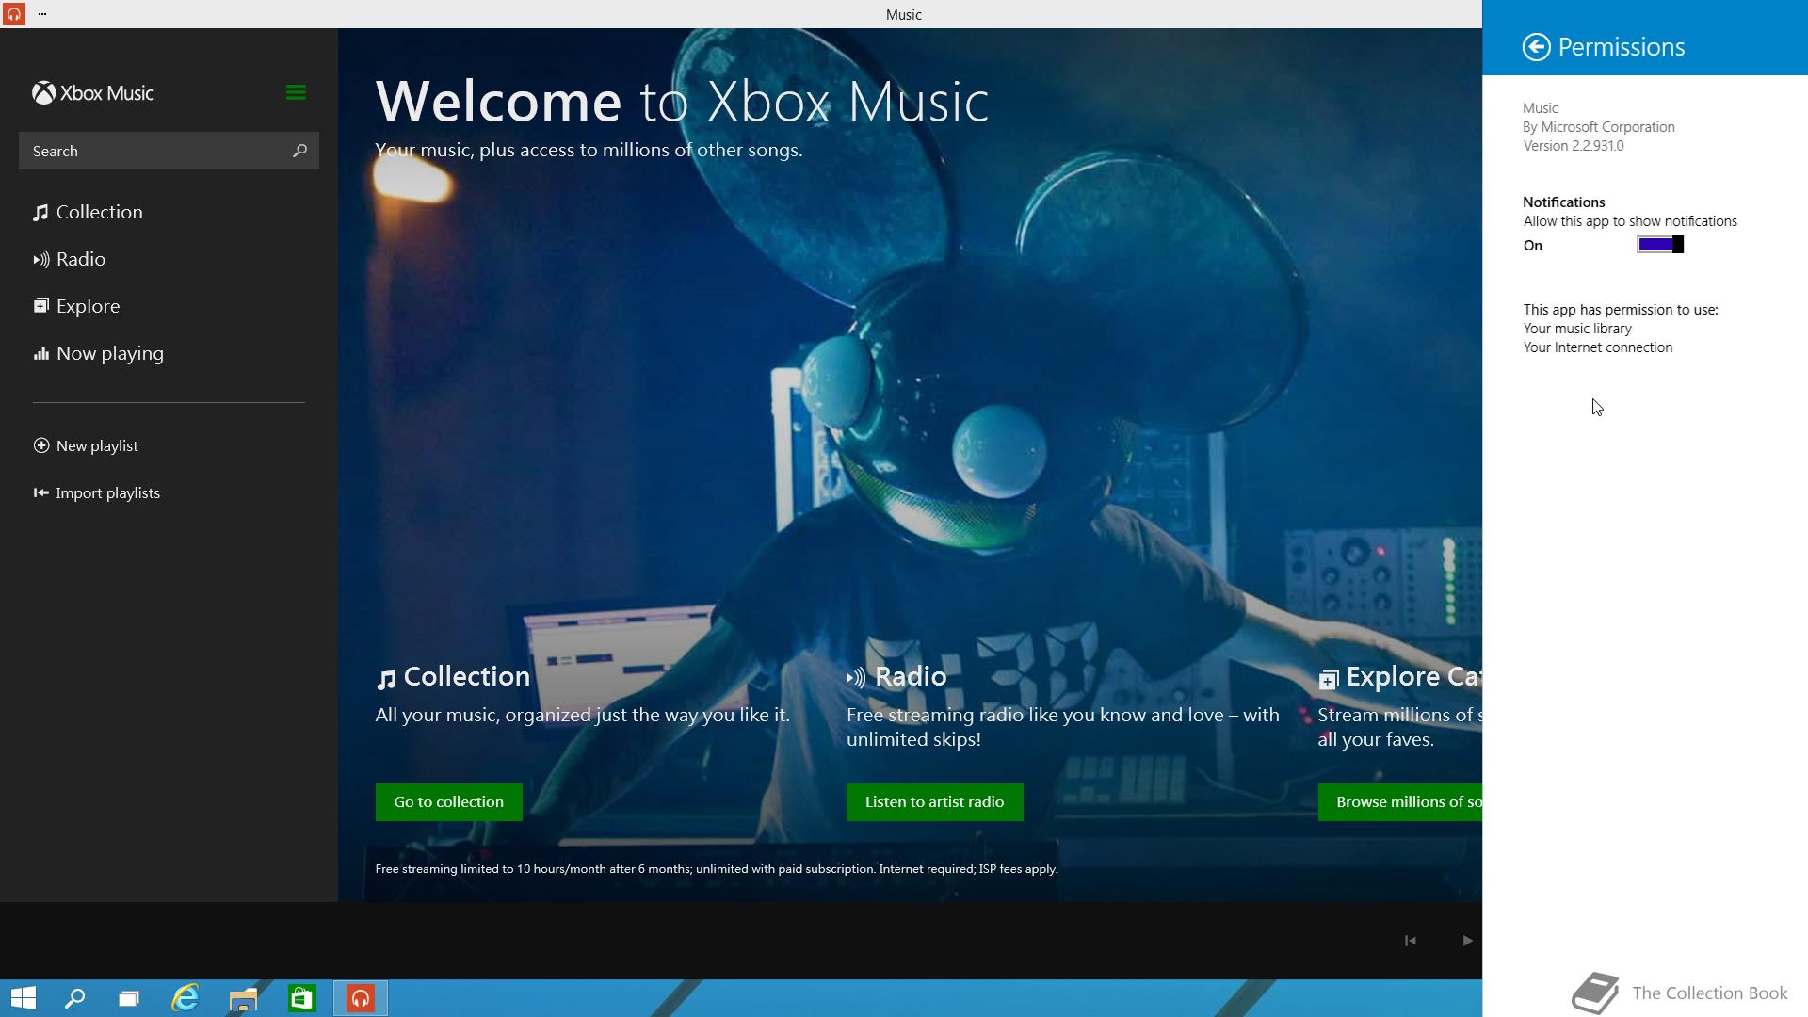Open the title bar ellipsis menu
Screen dimensions: 1808x1017
point(42,14)
